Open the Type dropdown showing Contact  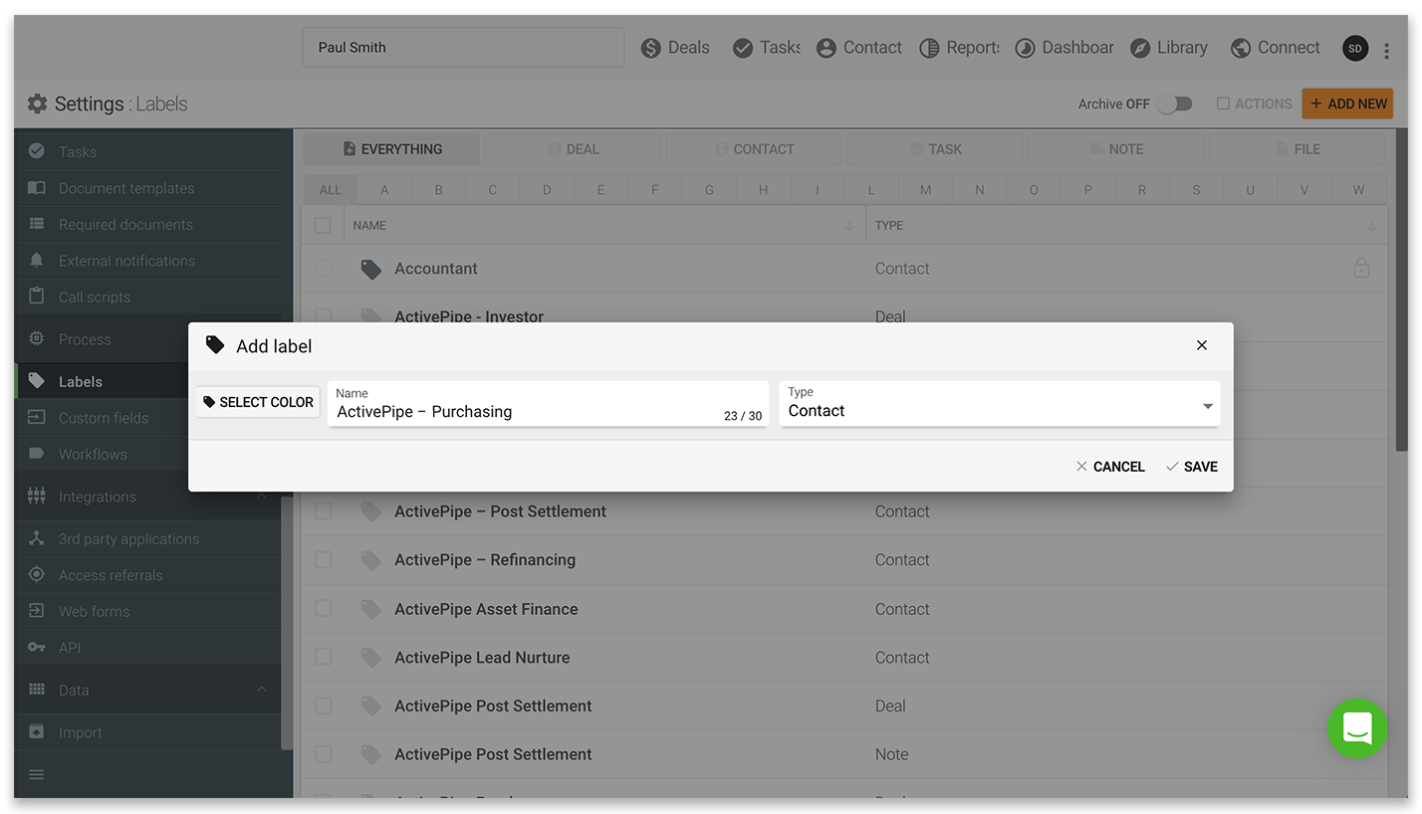coord(1000,403)
